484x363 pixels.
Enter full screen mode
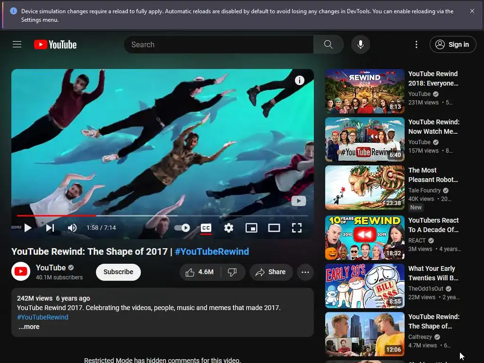(297, 228)
